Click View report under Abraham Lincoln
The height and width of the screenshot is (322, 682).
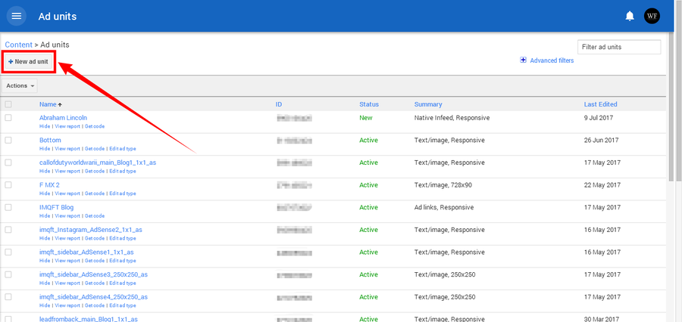pyautogui.click(x=67, y=126)
